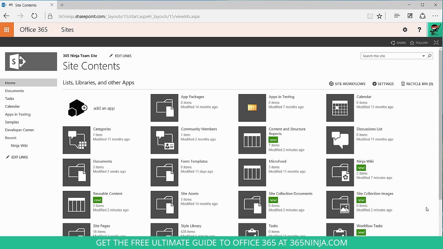Open 365 Ninja Team Site link
The image size is (443, 249).
80,56
